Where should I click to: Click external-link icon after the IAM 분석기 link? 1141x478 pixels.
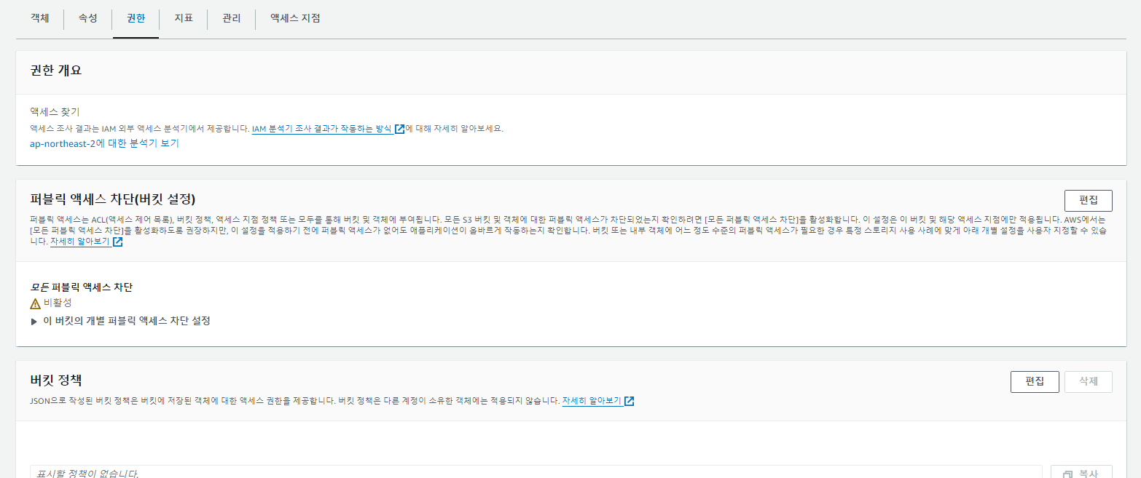[399, 129]
